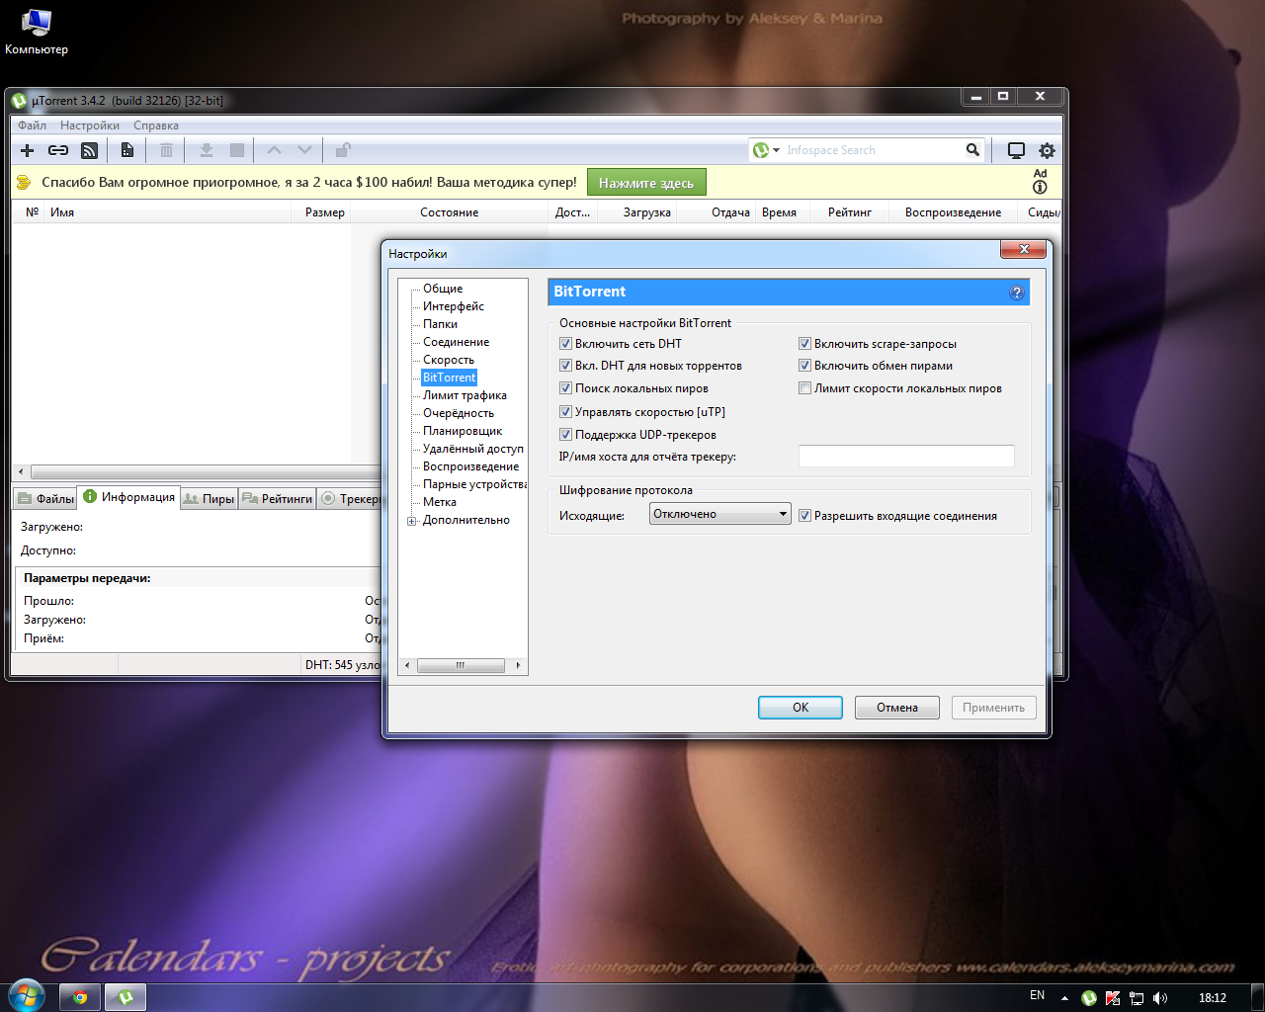Open the Файл menu
Image resolution: width=1265 pixels, height=1012 pixels.
[32, 126]
